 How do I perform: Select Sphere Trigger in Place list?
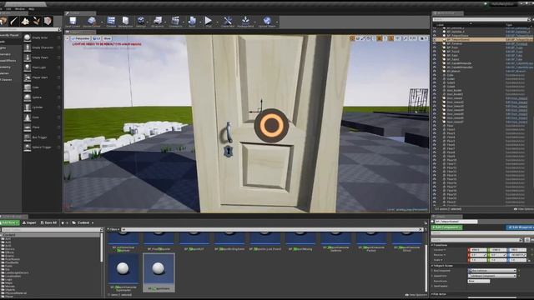[43, 147]
